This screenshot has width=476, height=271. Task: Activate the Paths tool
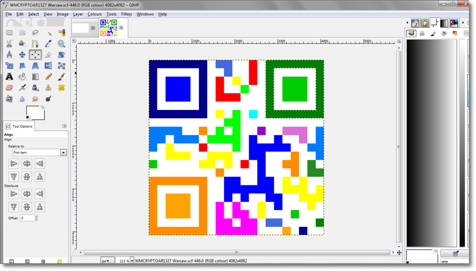[35, 44]
